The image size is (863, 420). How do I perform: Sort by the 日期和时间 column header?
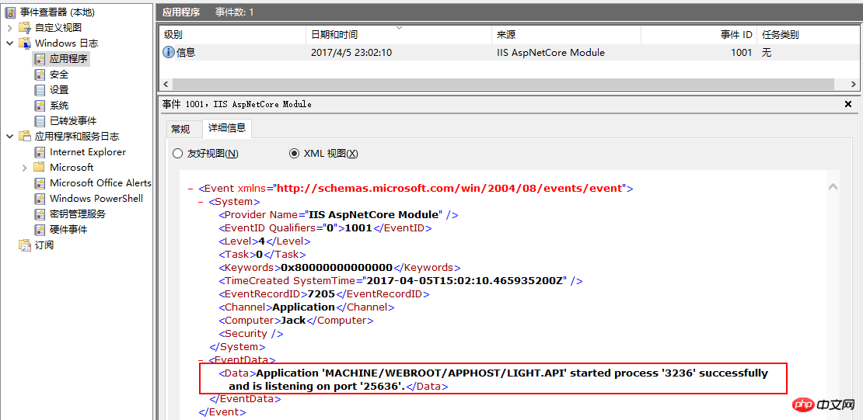[x=399, y=35]
